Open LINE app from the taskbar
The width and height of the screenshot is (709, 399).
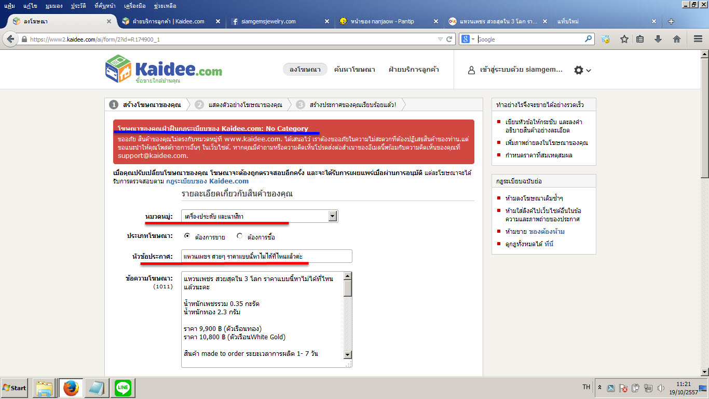123,388
